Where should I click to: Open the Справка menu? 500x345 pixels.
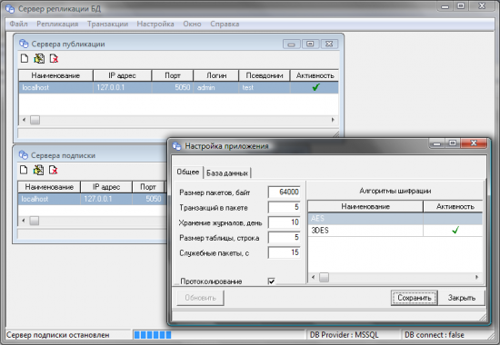225,24
